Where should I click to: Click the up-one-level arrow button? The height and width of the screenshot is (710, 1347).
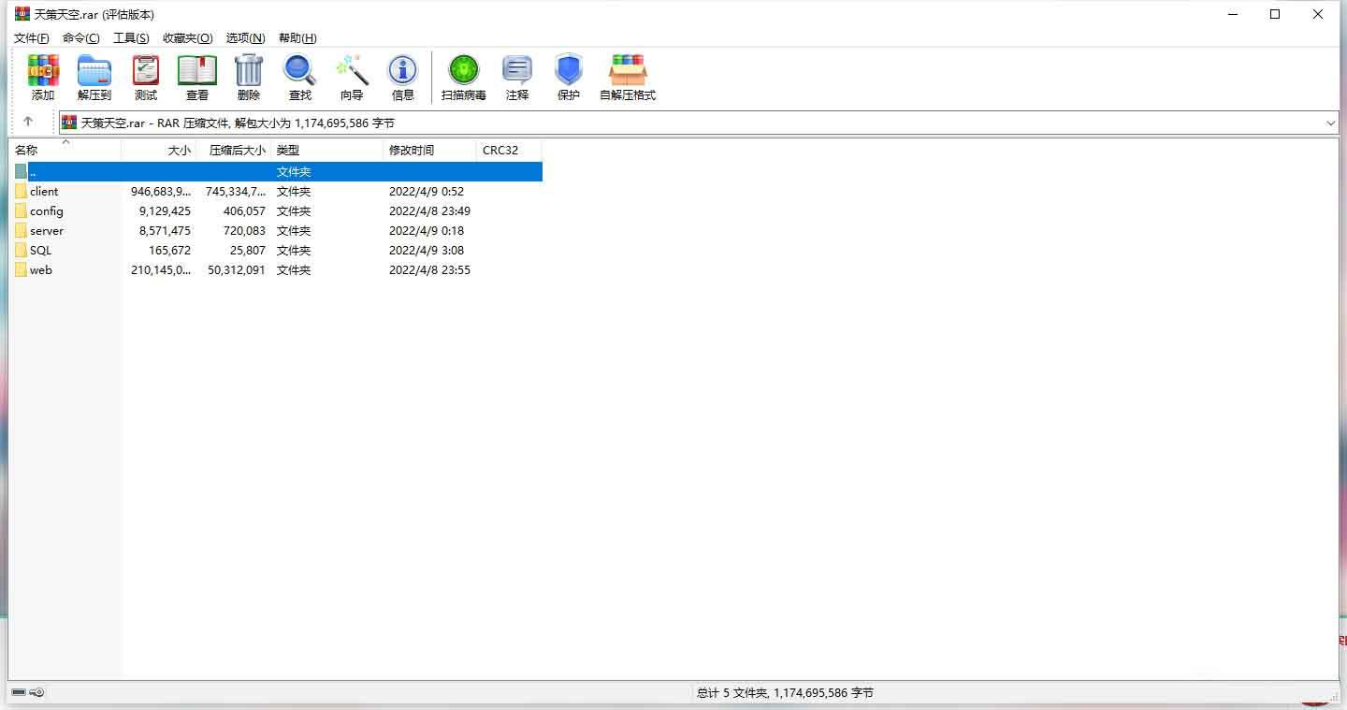point(28,123)
